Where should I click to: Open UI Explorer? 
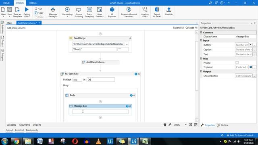112,12
